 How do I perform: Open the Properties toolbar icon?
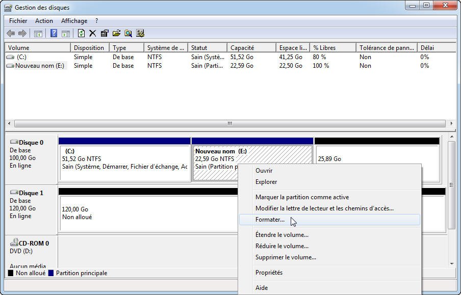click(x=105, y=34)
